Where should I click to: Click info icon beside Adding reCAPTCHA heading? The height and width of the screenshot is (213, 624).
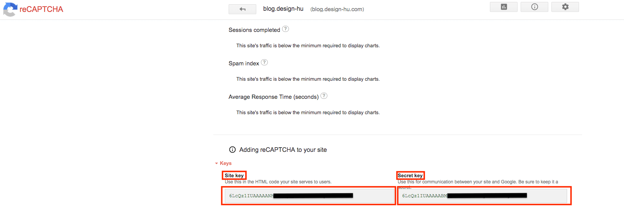(232, 150)
